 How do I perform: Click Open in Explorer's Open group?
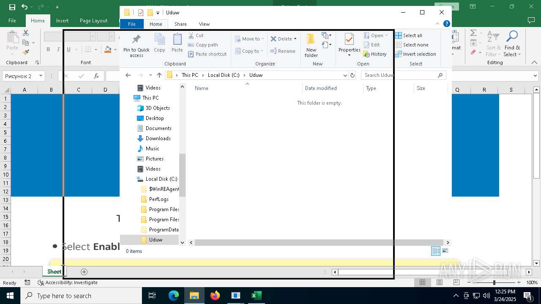pos(376,35)
